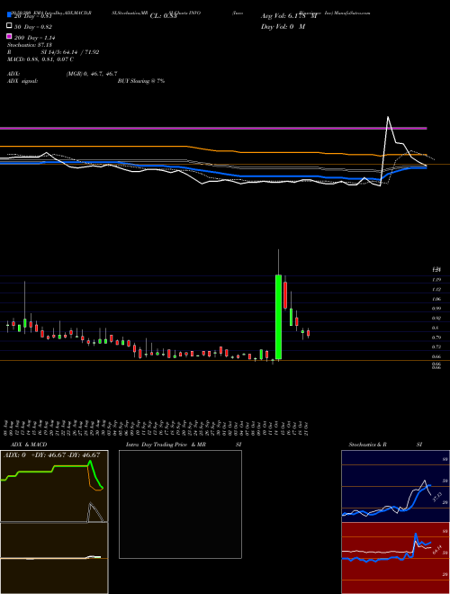Click the MunafaSutra.com watermark link at top
This screenshot has width=450, height=594.
351,13
